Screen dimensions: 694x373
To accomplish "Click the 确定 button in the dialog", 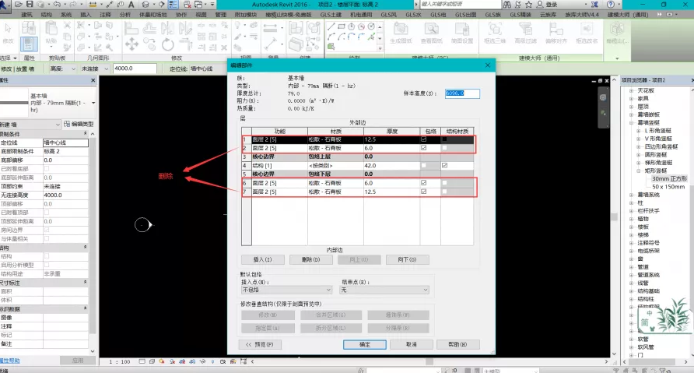I will (365, 343).
